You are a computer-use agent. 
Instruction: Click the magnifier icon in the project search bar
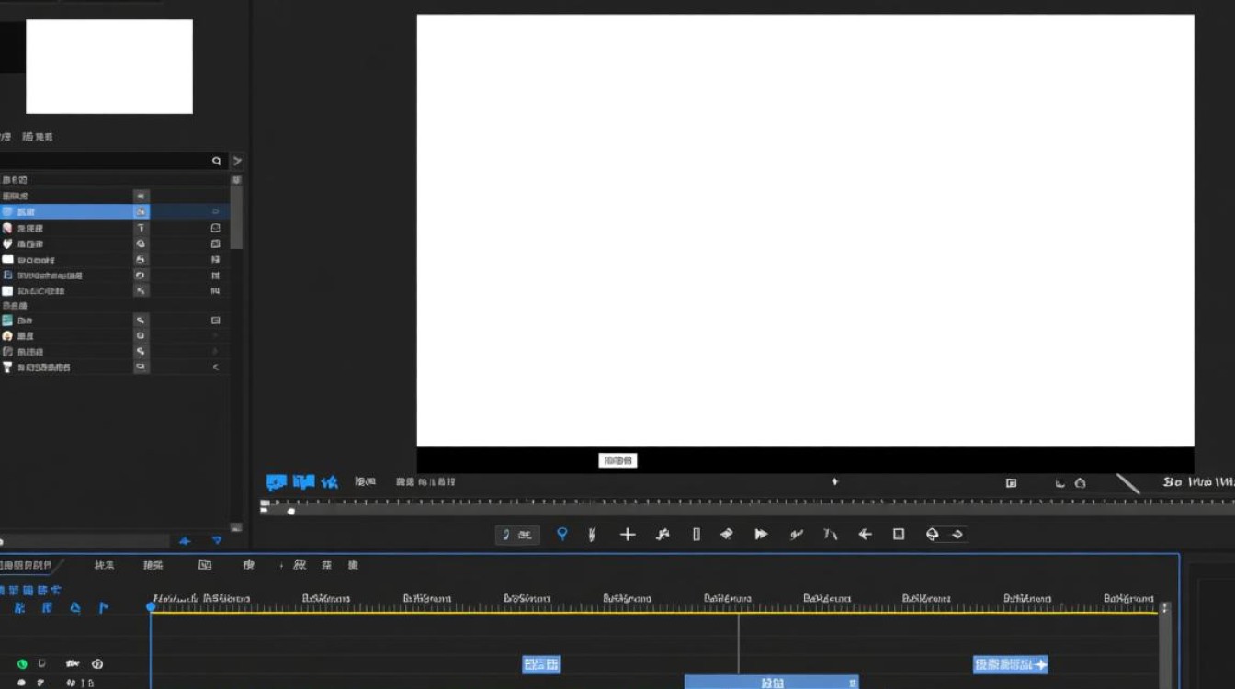(217, 161)
